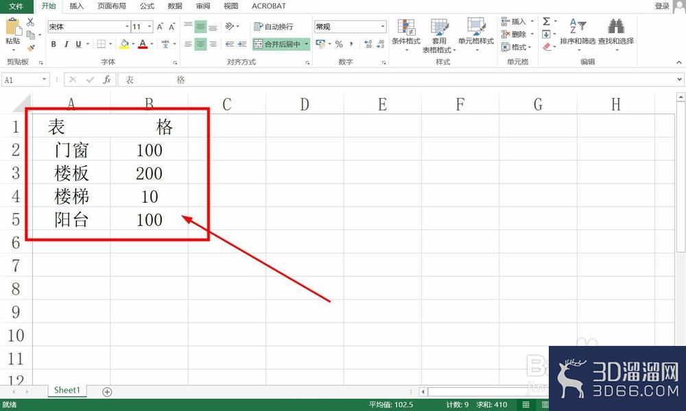
Task: Click the 插入 cells button
Action: click(514, 21)
